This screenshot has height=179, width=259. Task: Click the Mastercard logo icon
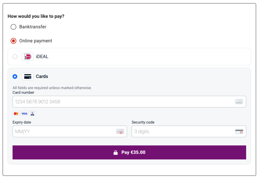[16, 114]
